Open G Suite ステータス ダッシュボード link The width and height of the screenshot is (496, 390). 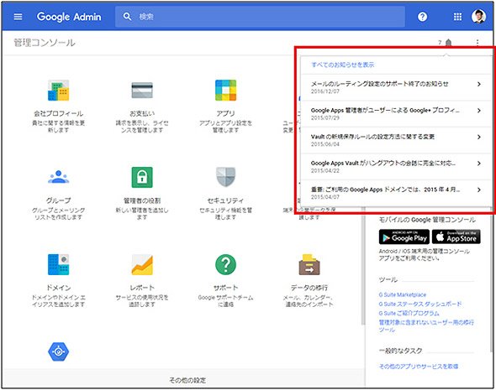[420, 304]
